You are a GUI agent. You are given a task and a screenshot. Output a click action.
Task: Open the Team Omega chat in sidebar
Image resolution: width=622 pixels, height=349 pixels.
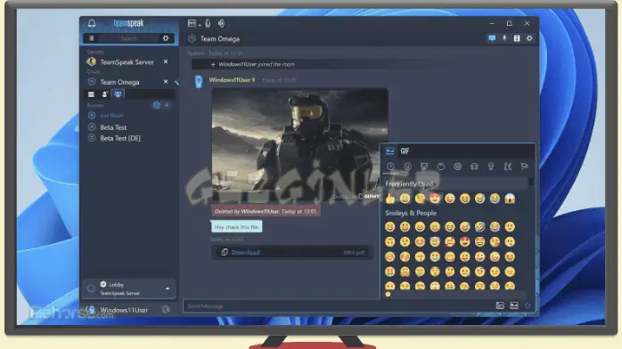pyautogui.click(x=119, y=82)
